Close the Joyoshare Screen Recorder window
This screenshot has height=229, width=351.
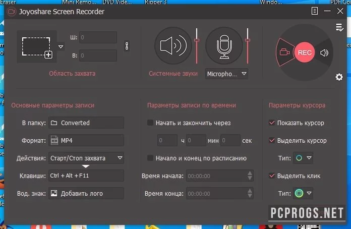[x=340, y=11]
